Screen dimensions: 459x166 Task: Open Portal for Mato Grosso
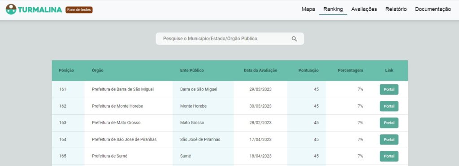(x=389, y=123)
